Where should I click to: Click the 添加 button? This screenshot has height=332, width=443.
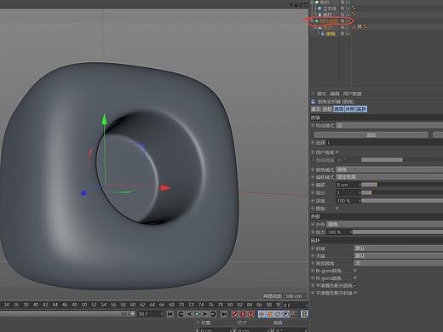click(x=371, y=135)
